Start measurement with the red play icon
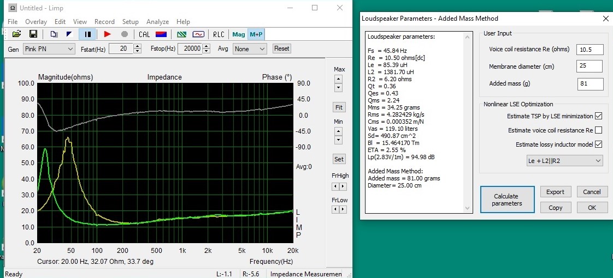Image resolution: width=613 pixels, height=278 pixels. coord(108,34)
